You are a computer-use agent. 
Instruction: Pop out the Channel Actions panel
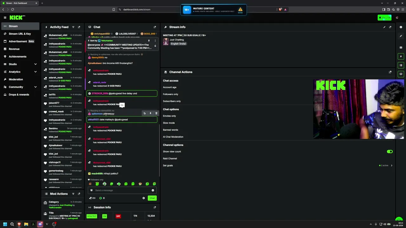(x=390, y=72)
